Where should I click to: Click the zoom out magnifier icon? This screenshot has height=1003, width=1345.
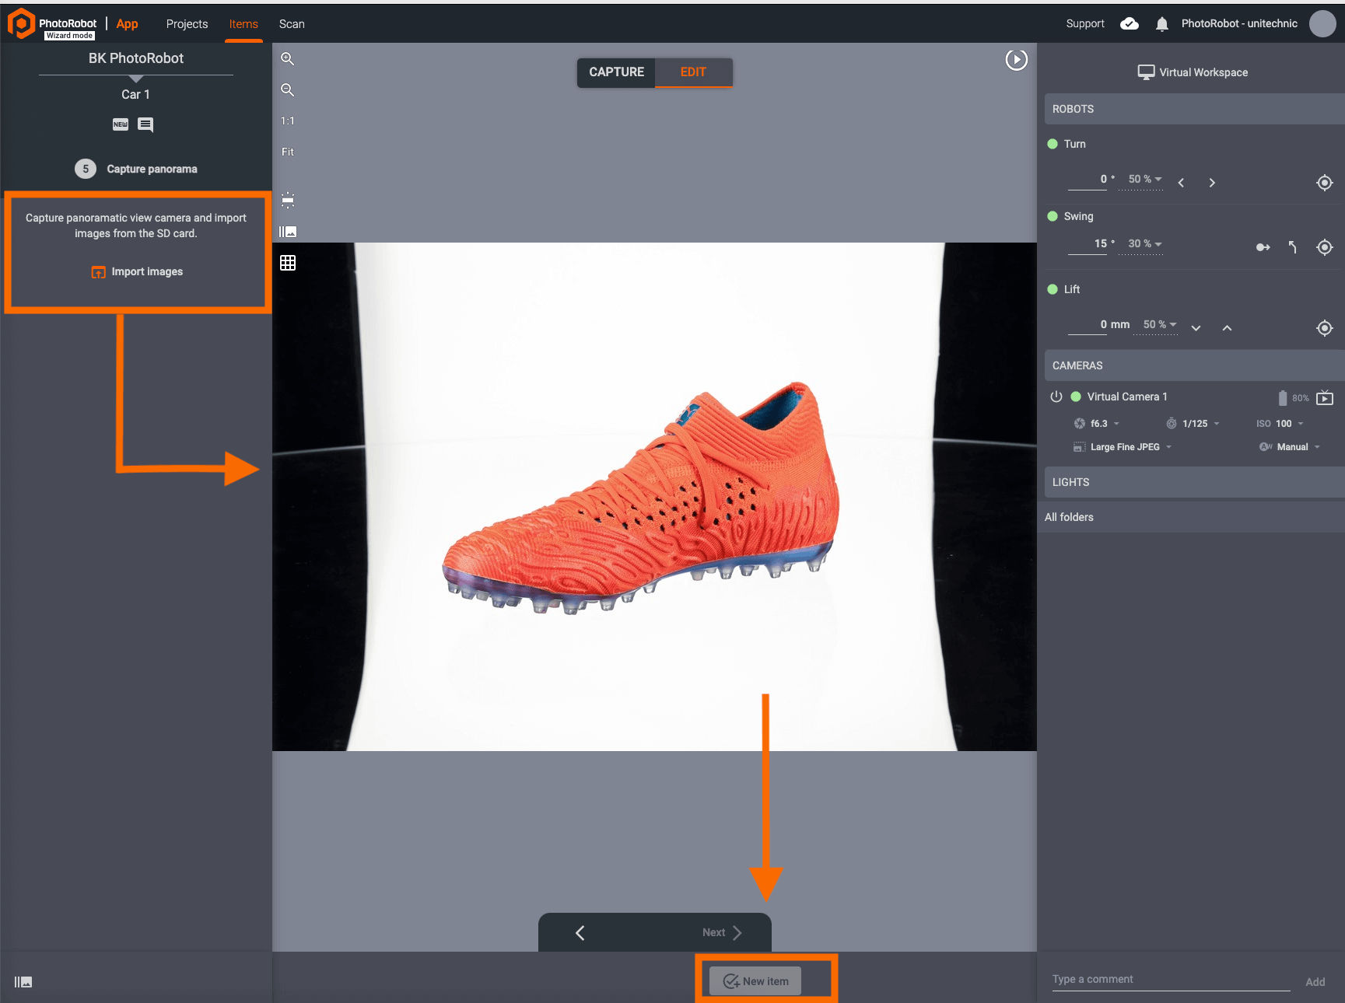tap(287, 90)
